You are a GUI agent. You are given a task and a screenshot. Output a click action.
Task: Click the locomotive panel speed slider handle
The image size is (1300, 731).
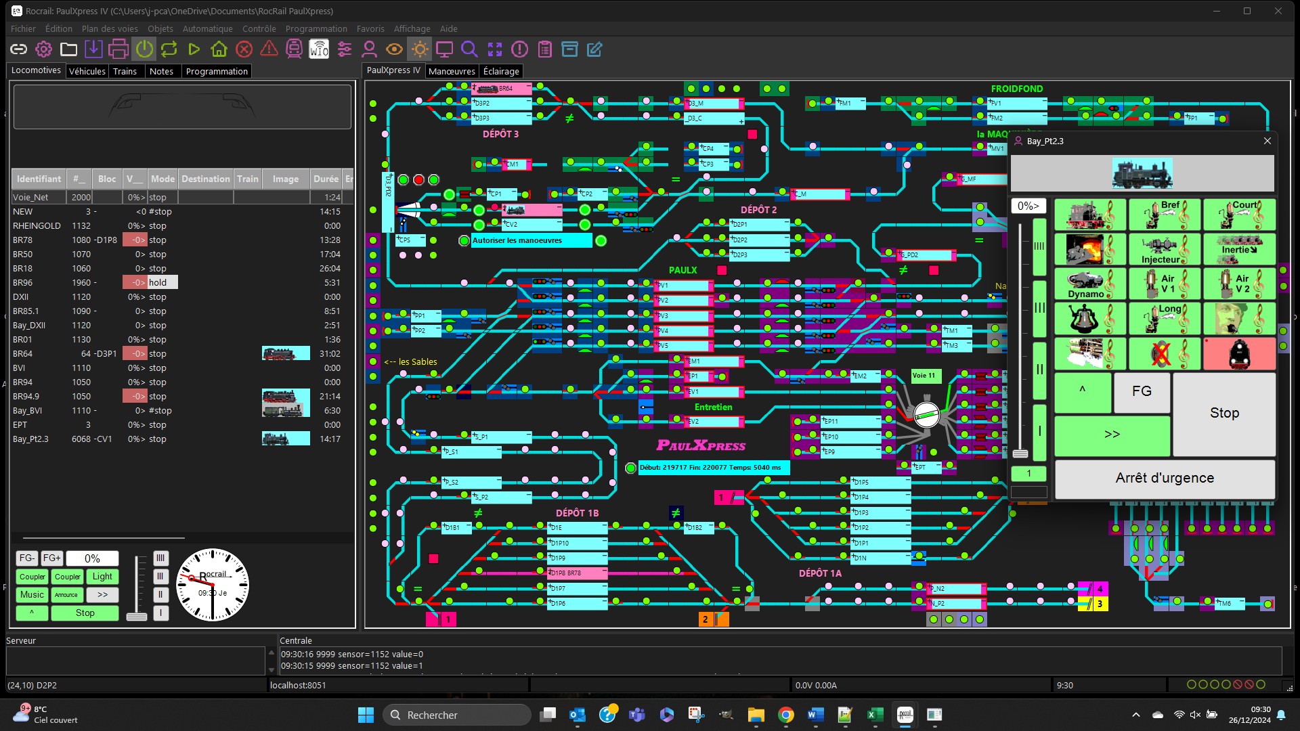(137, 617)
